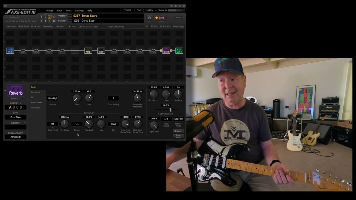Click the Echo Density value field
This screenshot has height=200, width=356.
(x=113, y=98)
